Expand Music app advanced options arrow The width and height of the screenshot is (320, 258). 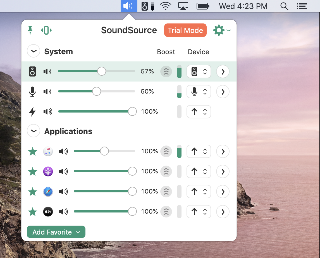[223, 151]
